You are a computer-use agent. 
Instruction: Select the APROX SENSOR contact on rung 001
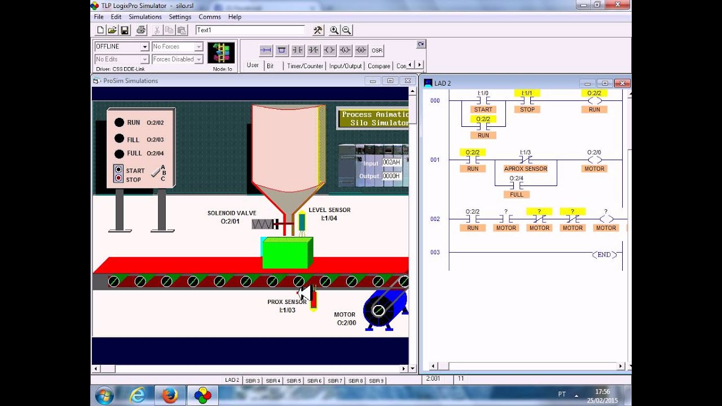click(x=526, y=160)
